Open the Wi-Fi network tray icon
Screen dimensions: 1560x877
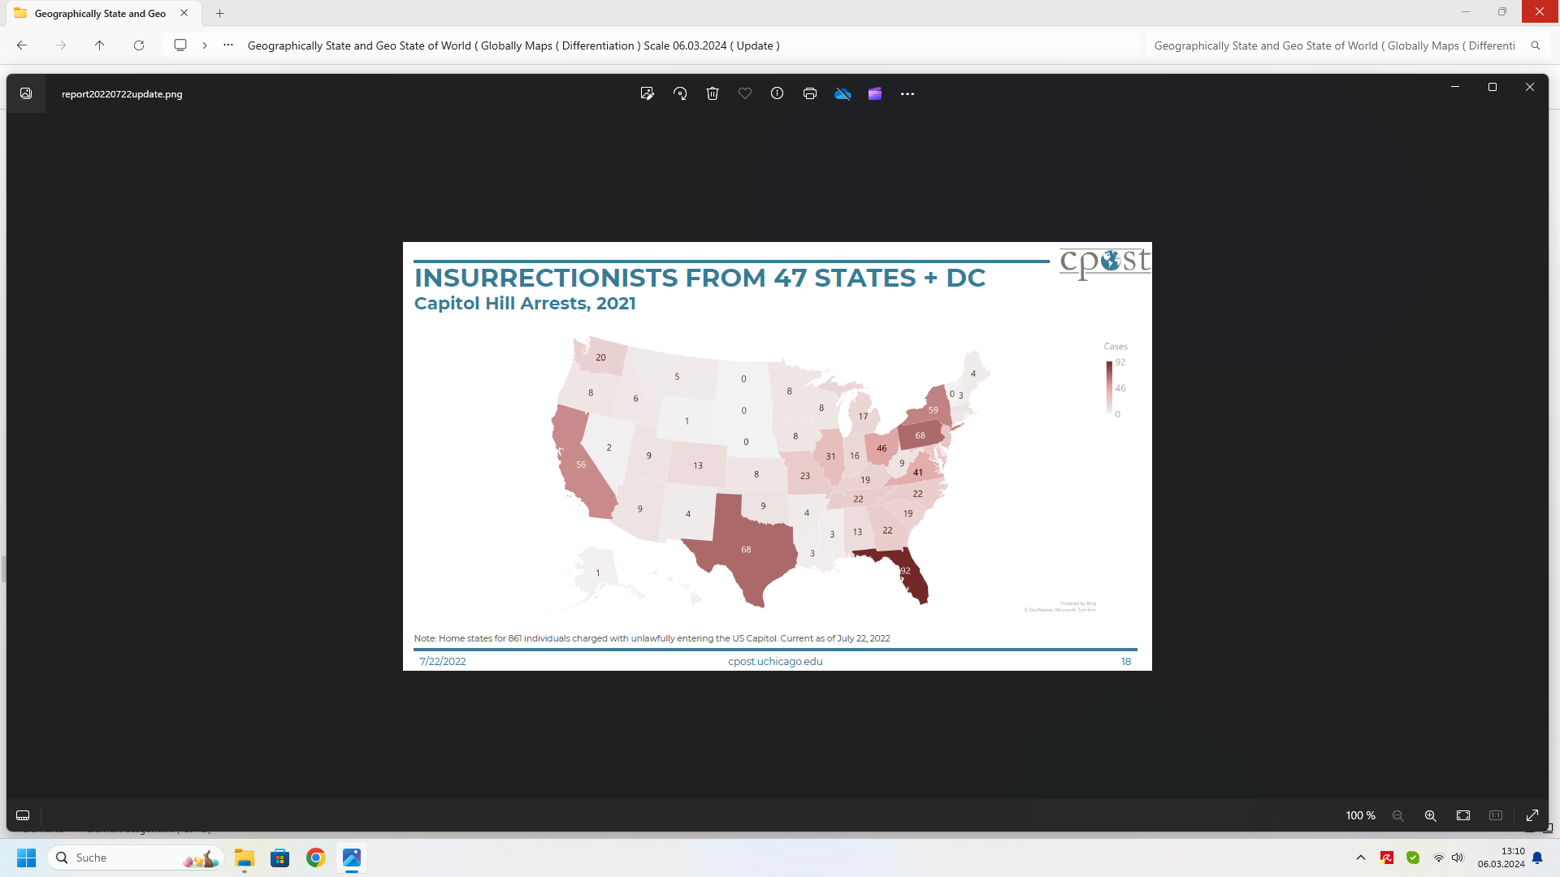[1439, 858]
